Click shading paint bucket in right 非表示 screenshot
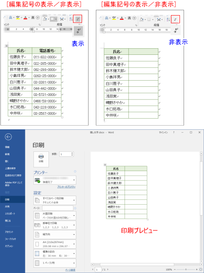The width and height of the screenshot is (204, 273). tap(142, 19)
